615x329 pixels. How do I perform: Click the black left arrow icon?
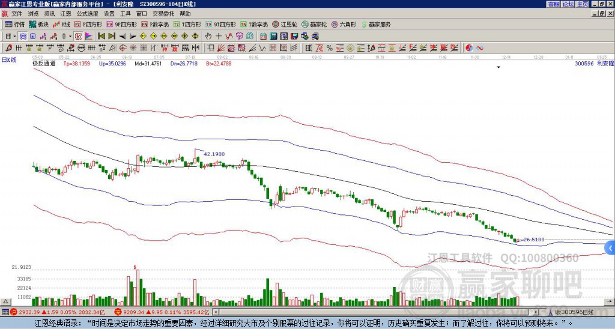click(123, 37)
